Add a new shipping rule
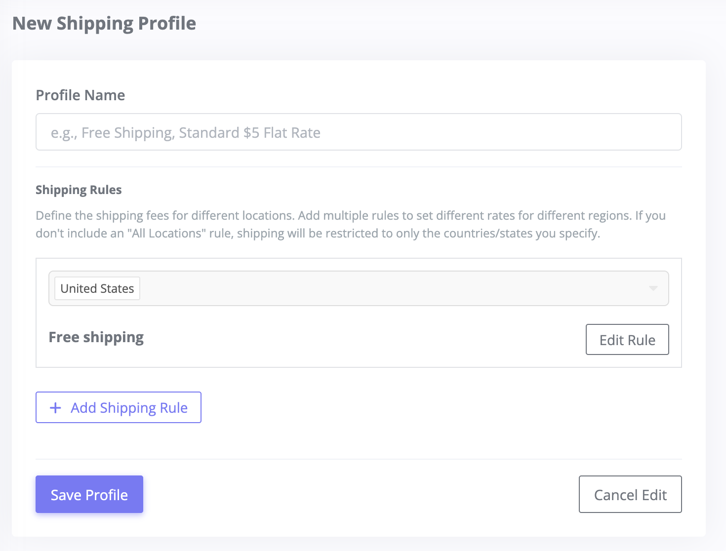Viewport: 726px width, 551px height. pyautogui.click(x=118, y=408)
